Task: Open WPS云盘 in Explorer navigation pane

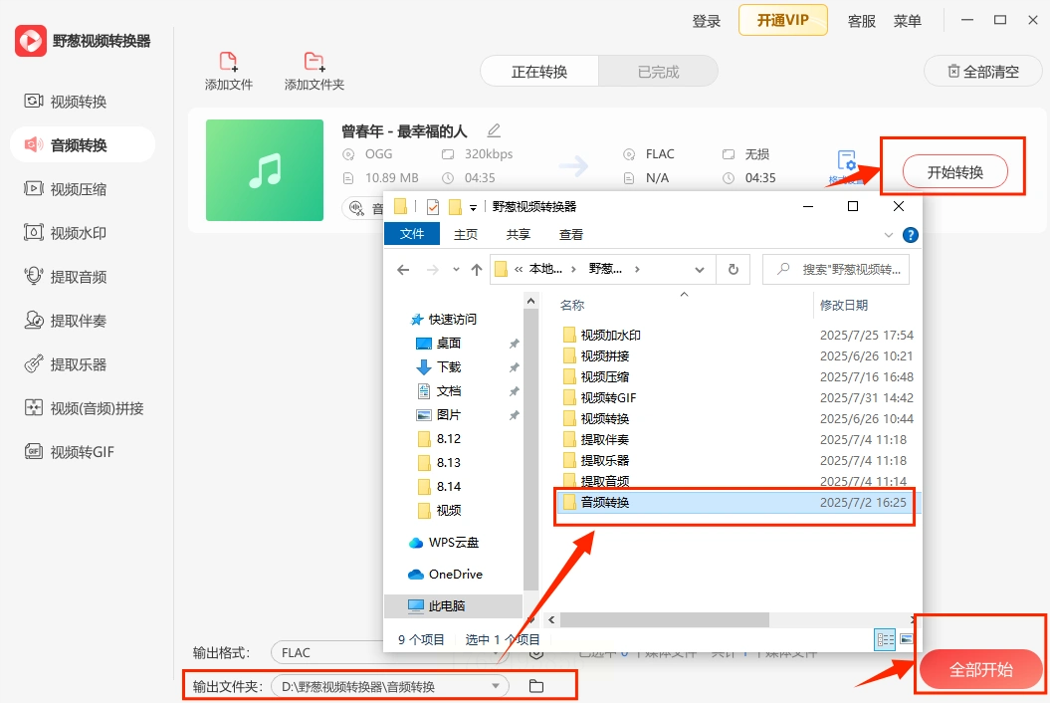Action: (443, 542)
